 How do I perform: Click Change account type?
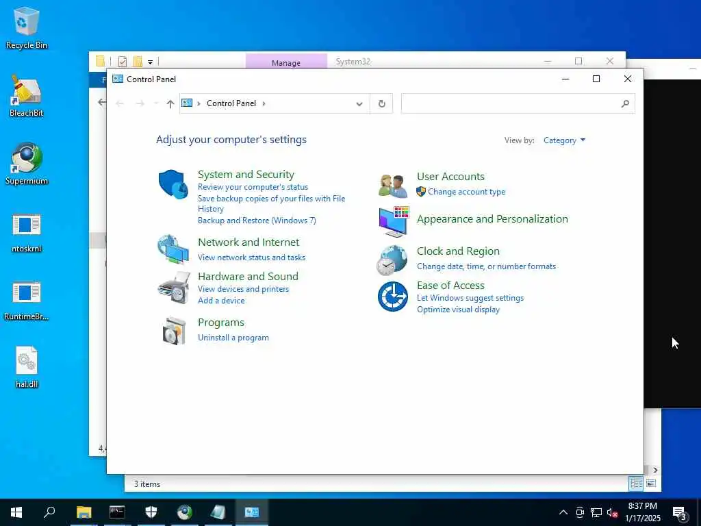pyautogui.click(x=466, y=192)
